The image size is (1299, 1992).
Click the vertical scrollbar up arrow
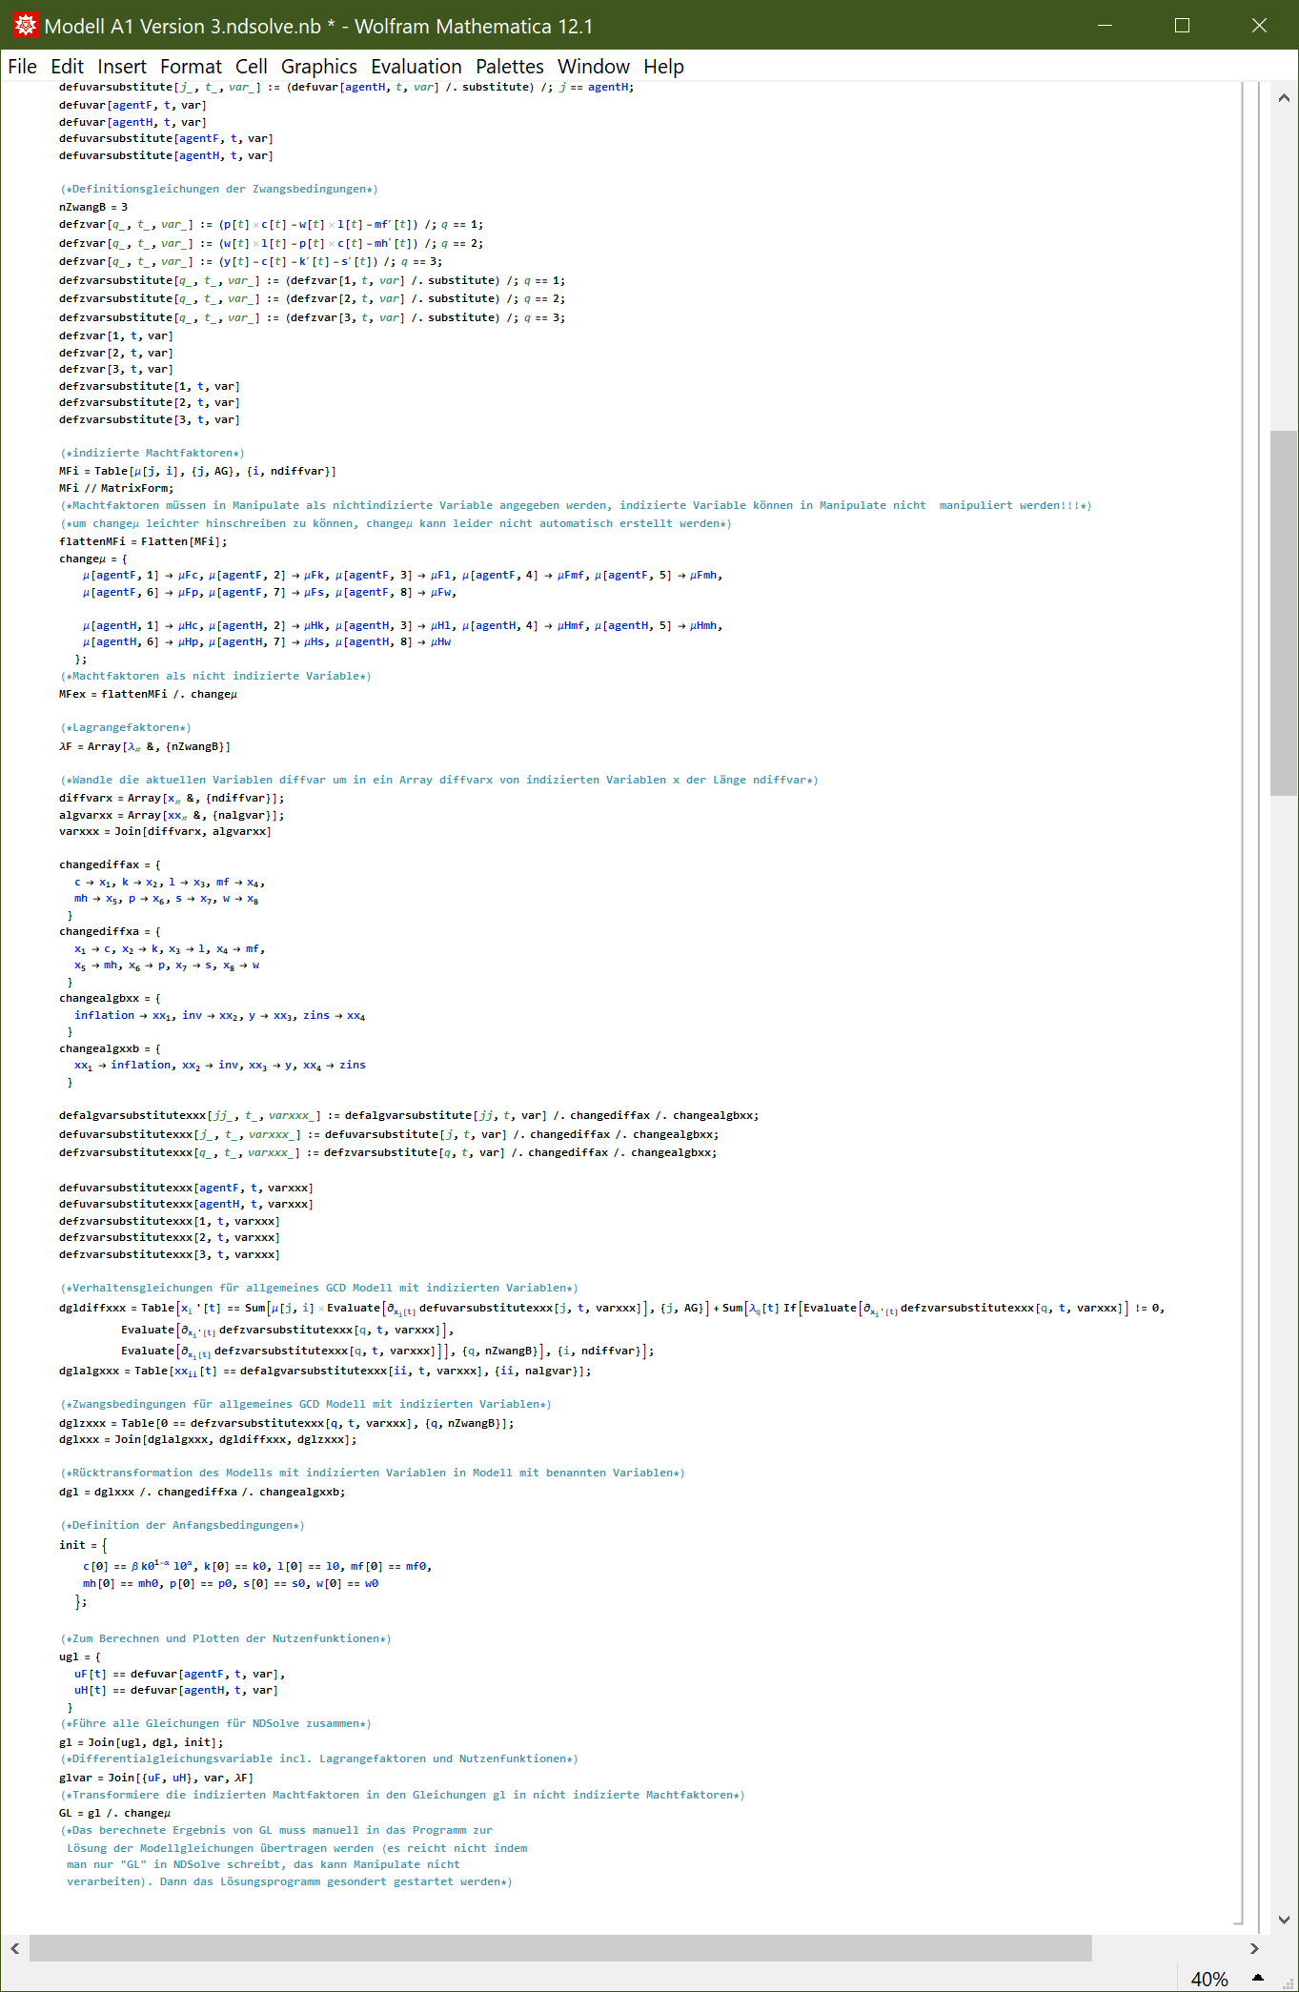pyautogui.click(x=1284, y=97)
